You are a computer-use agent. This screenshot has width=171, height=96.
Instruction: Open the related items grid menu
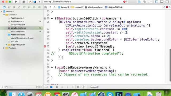(x=46, y=7)
